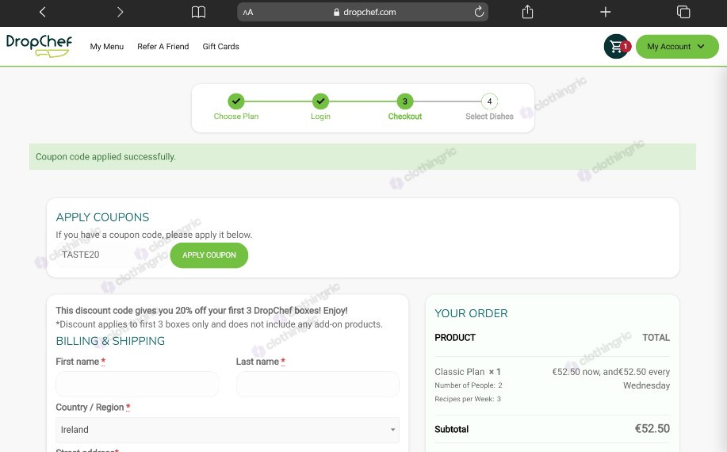This screenshot has width=727, height=452.
Task: Click the DropChef logo
Action: pyautogui.click(x=39, y=46)
